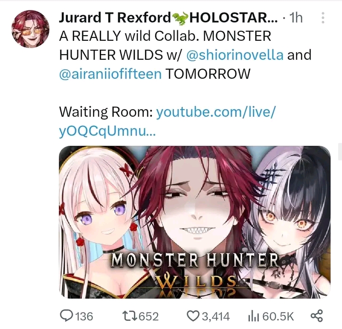Click the share icon
The image size is (342, 329).
pos(316,316)
